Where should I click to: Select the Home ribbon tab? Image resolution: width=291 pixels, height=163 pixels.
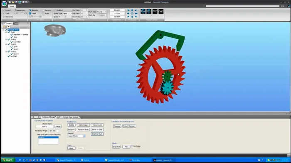coord(12,6)
